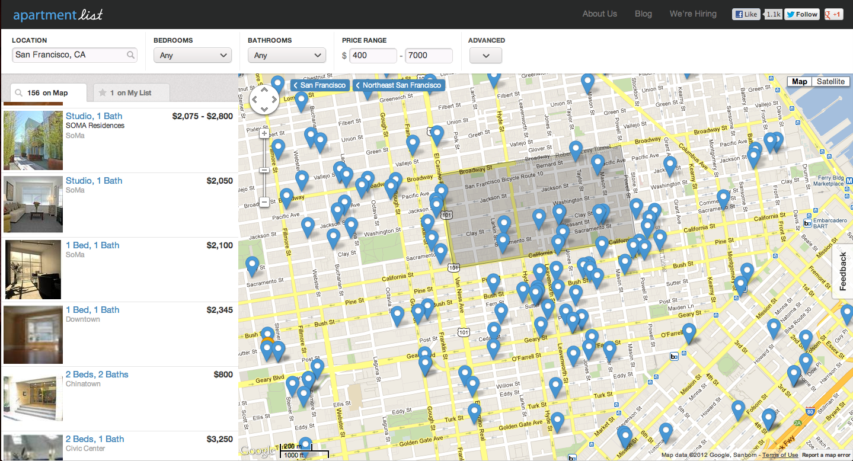The width and height of the screenshot is (853, 461).
Task: Zoom out with the map minus button
Action: click(x=264, y=202)
